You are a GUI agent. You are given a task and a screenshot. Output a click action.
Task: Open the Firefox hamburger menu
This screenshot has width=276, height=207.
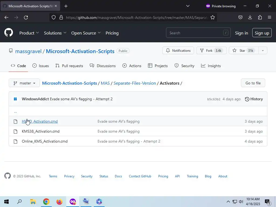click(x=270, y=17)
